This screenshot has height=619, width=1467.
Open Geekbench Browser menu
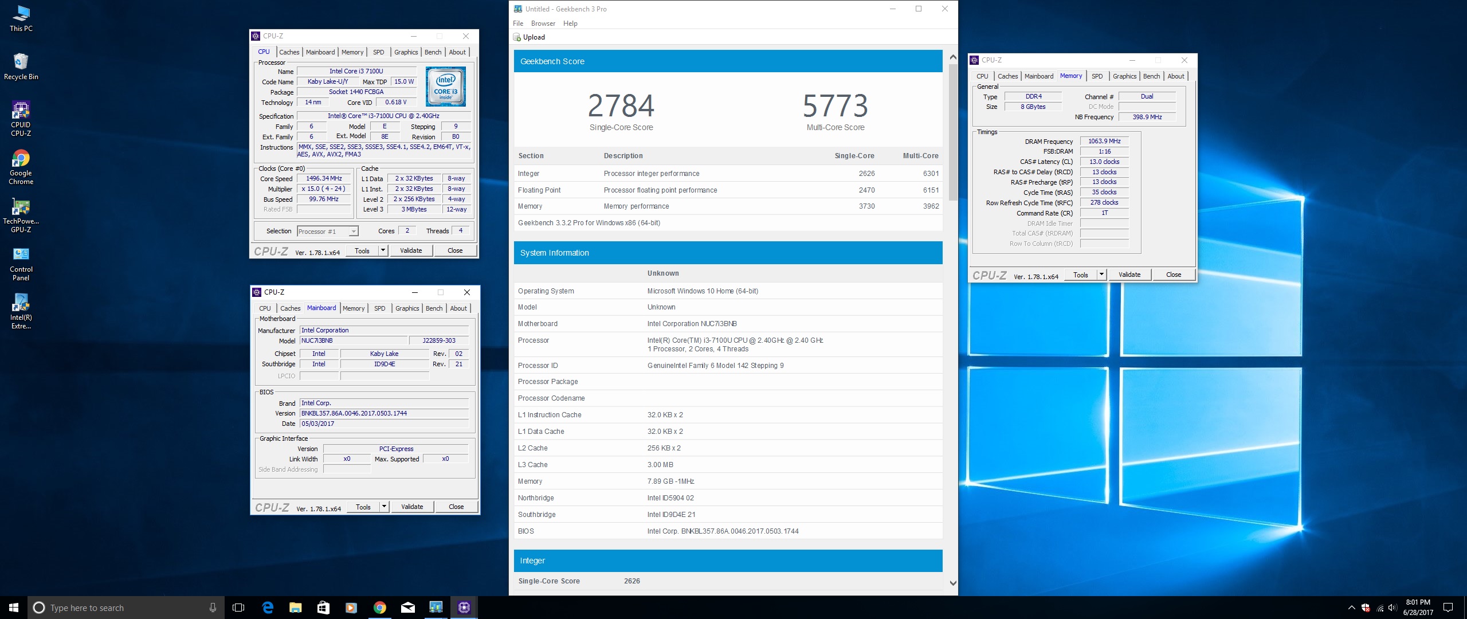click(x=543, y=23)
